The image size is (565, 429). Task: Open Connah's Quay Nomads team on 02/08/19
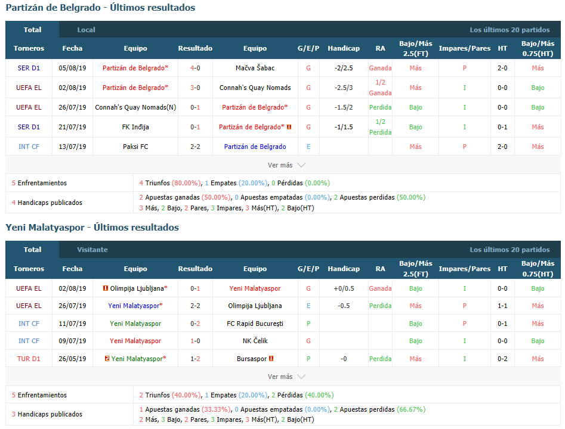255,88
